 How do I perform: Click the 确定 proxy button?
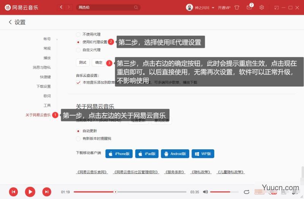tap(99, 62)
